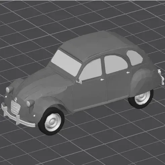Image resolution: width=165 pixels, height=165 pixels.
Task: Select the headlight farthest from the front wheel
Action: point(9,89)
